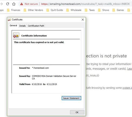This screenshot has height=117, width=132.
Task: Click the 4/11/2019 expiry date
Action: 52,84
